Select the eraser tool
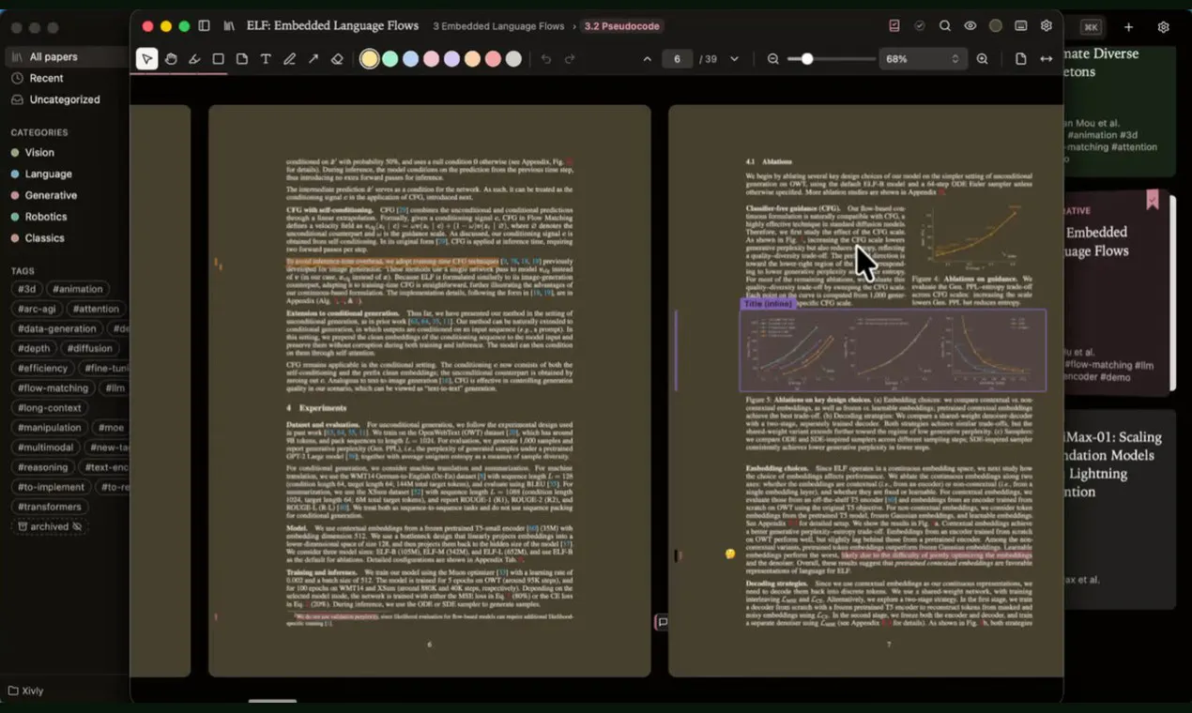This screenshot has height=713, width=1192. pos(337,59)
